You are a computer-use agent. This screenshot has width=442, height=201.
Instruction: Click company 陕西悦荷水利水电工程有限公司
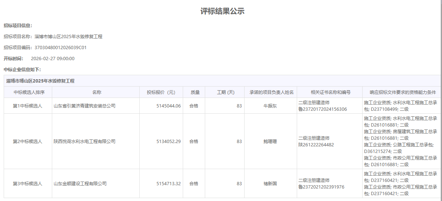(x=85, y=142)
